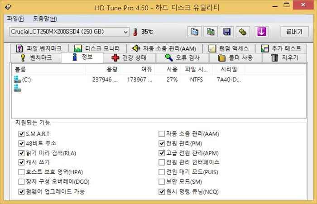This screenshot has height=204, width=317.
Task: Toggle the S.M.A.R.T checkbox
Action: (x=21, y=134)
